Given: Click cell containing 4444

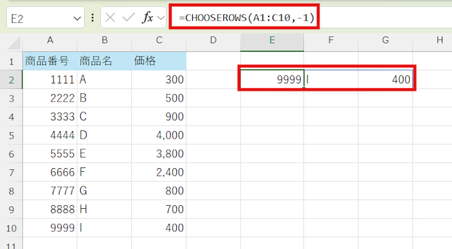Looking at the screenshot, I should (50, 135).
